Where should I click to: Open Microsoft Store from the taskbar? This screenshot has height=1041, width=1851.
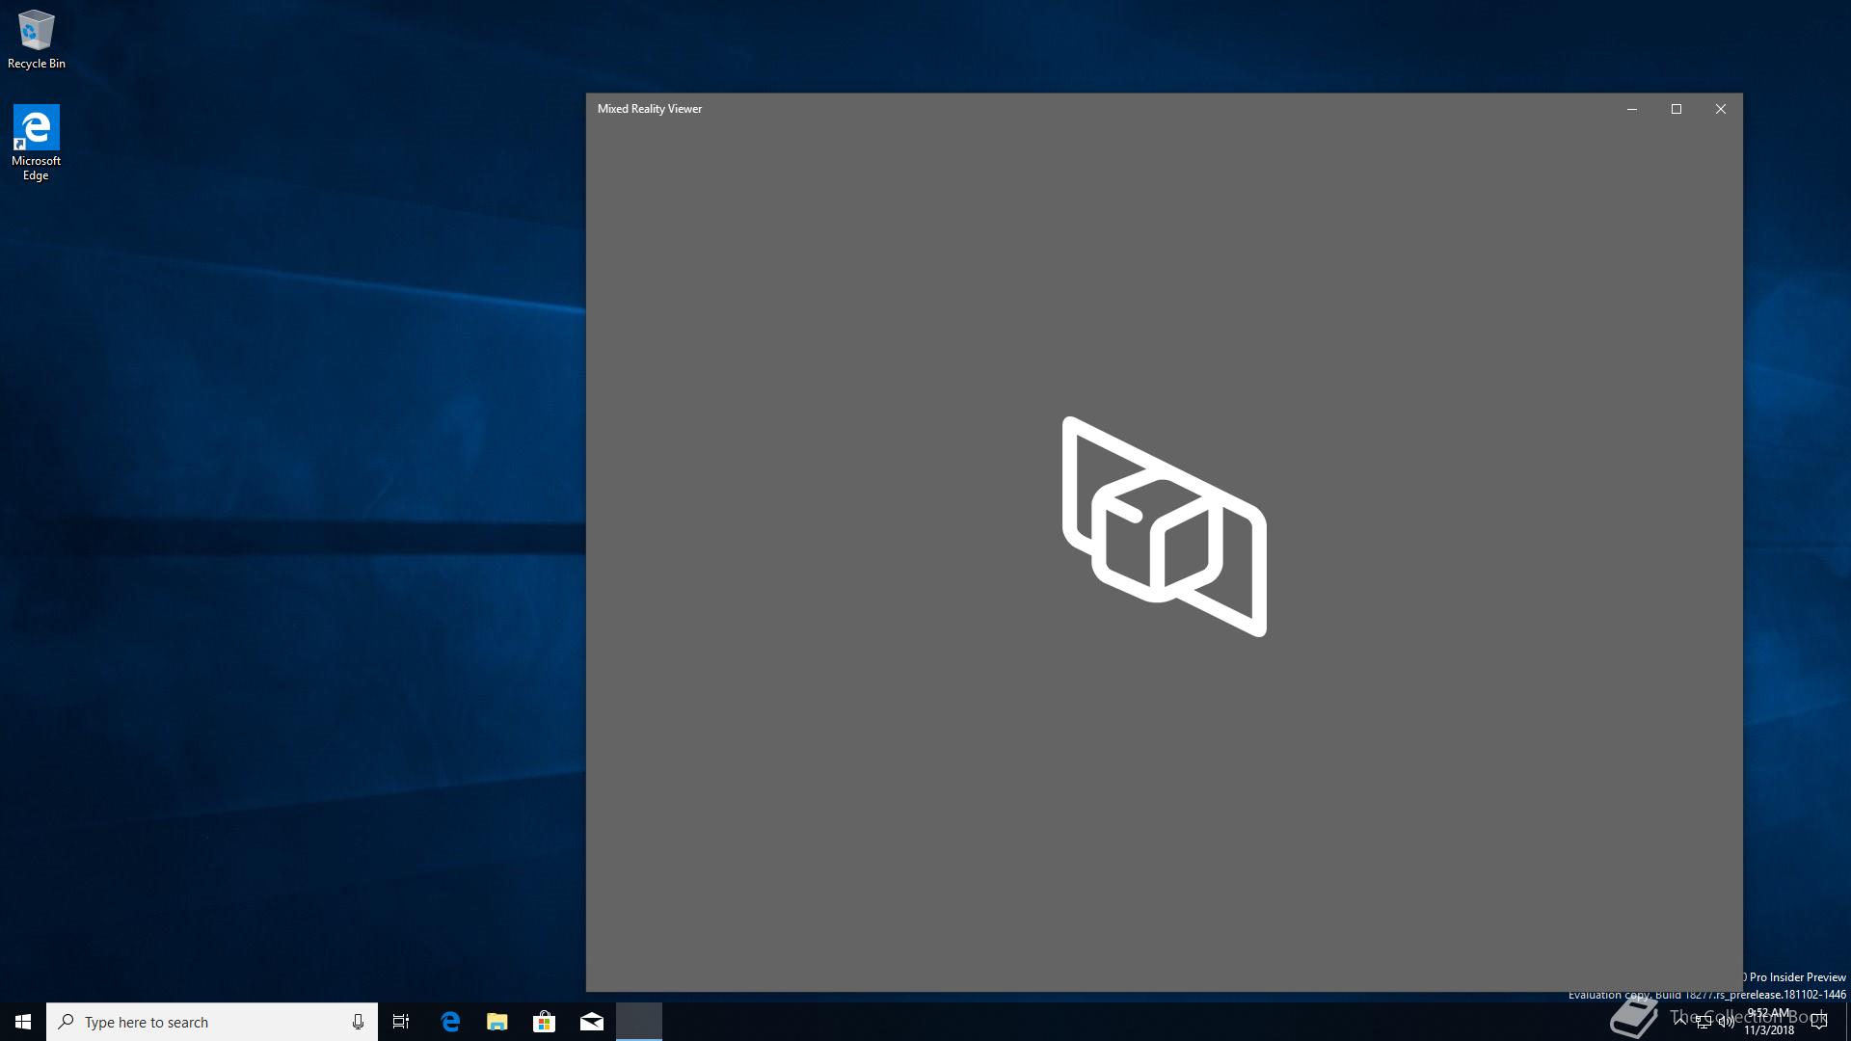click(x=545, y=1022)
